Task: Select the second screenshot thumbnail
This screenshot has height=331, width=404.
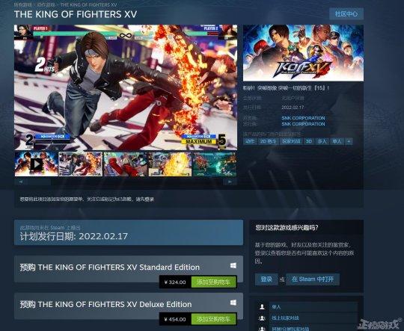Action: (81, 164)
